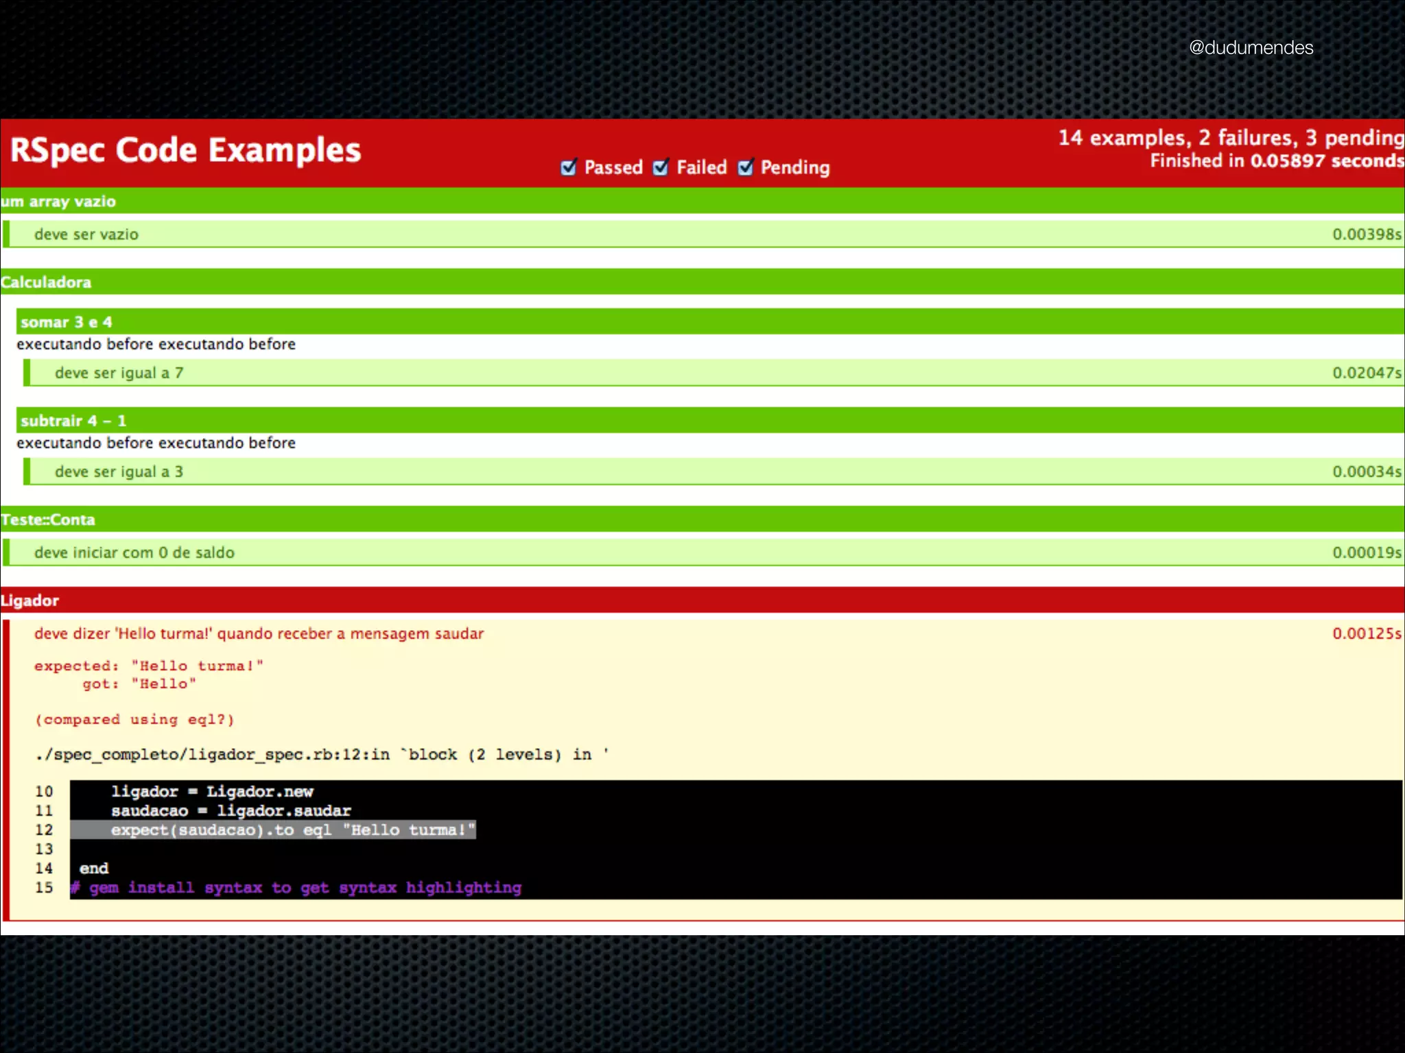Select the 'subtrair 4 – 1' subgroup header
Image resolution: width=1405 pixels, height=1053 pixels.
click(x=73, y=421)
